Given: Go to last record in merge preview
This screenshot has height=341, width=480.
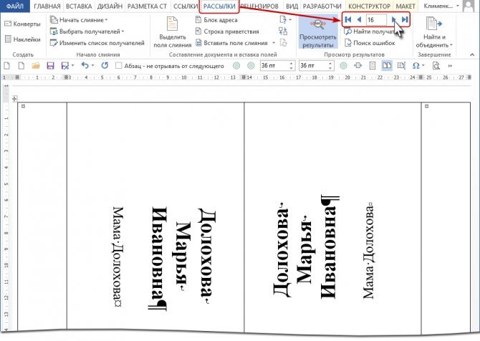Looking at the screenshot, I should click(405, 19).
